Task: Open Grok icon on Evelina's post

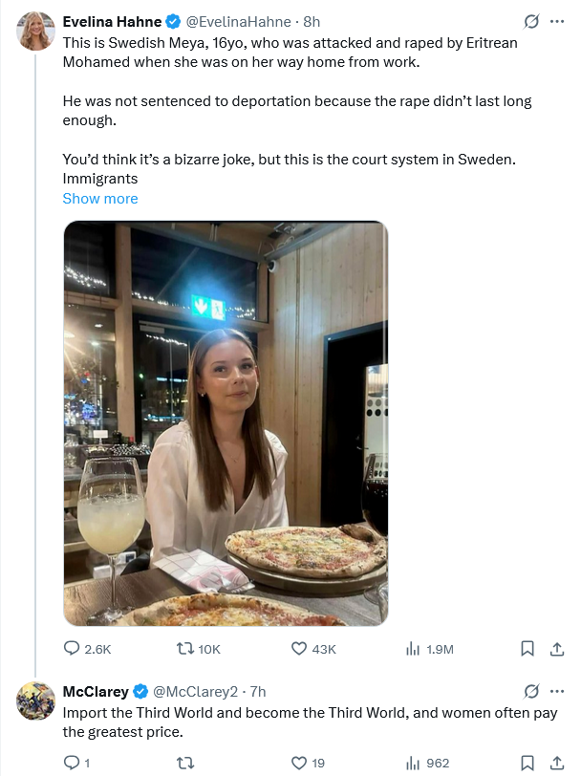Action: tap(531, 22)
